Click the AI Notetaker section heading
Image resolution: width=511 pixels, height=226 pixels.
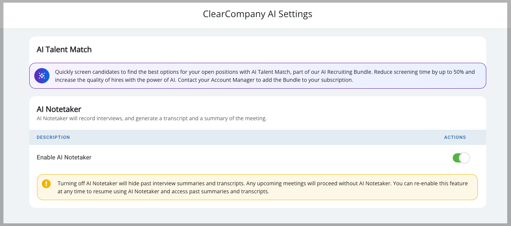click(59, 110)
